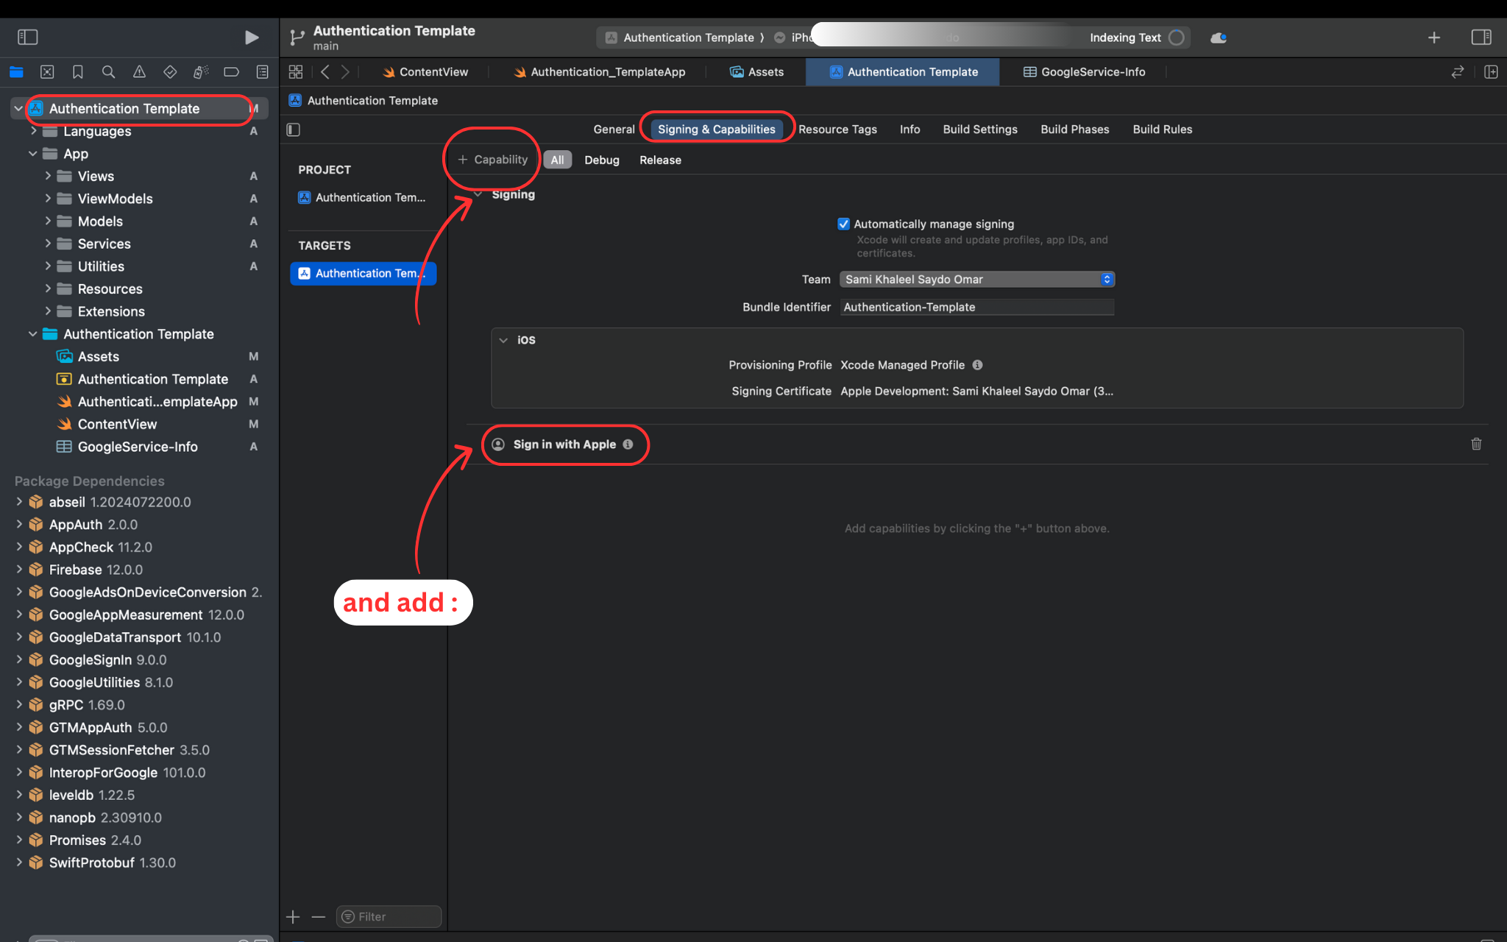The width and height of the screenshot is (1507, 942).
Task: Click the + Capability button
Action: point(492,160)
